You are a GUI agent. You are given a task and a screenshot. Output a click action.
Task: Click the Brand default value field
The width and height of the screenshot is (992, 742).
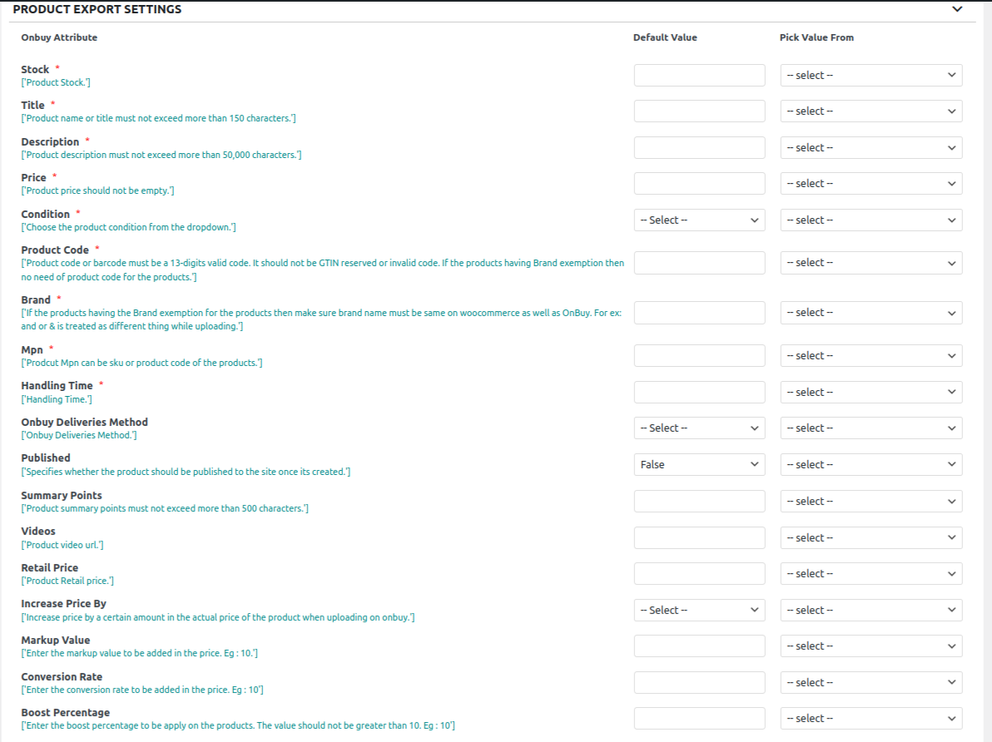coord(699,313)
